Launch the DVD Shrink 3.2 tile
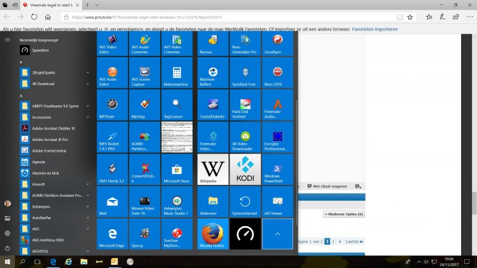477x268 pixels. (113, 170)
